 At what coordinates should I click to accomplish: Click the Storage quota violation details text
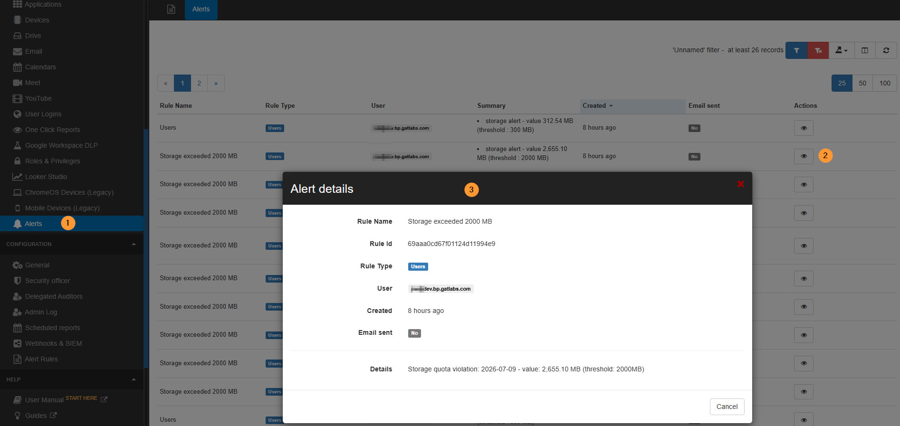[526, 369]
